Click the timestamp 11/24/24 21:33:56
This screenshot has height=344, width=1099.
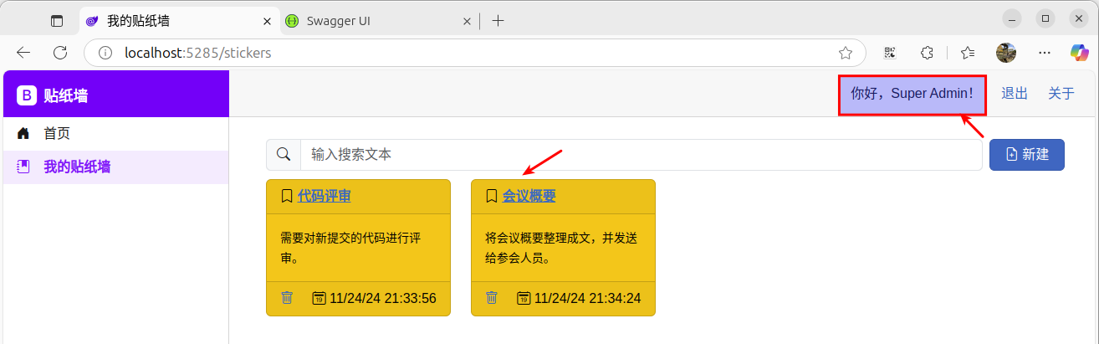coord(383,298)
